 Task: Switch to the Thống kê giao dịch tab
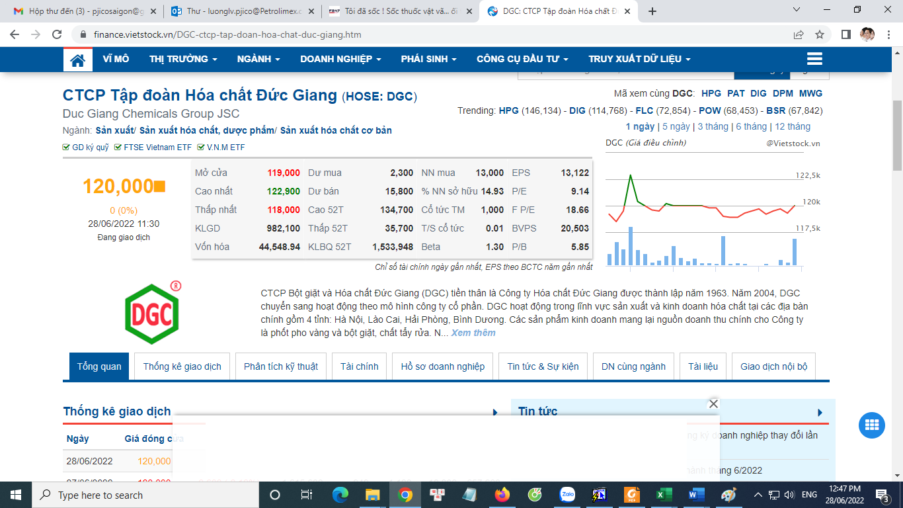click(182, 366)
